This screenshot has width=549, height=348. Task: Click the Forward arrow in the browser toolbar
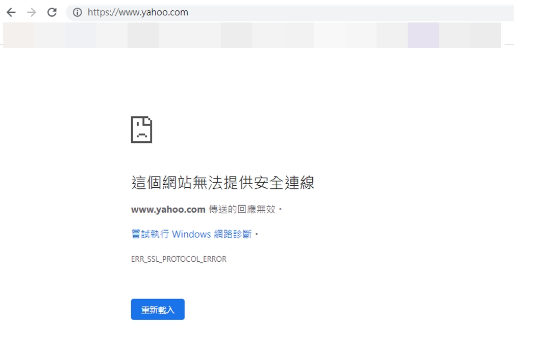tap(32, 12)
